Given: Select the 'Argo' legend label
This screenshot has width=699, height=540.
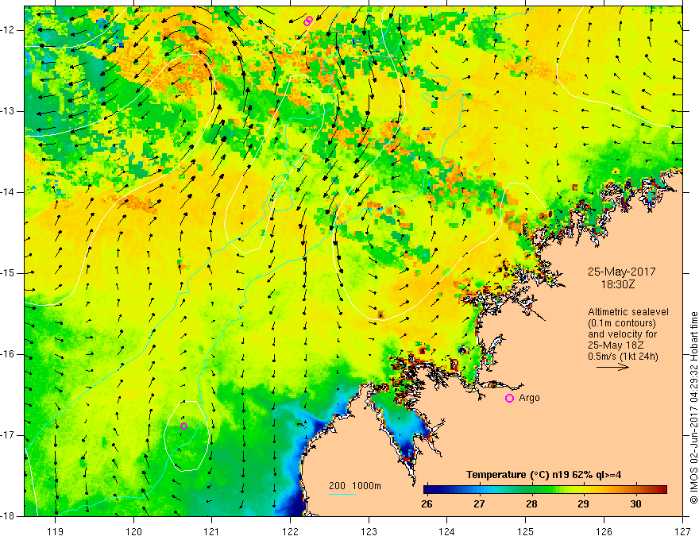Looking at the screenshot, I should click(x=529, y=398).
